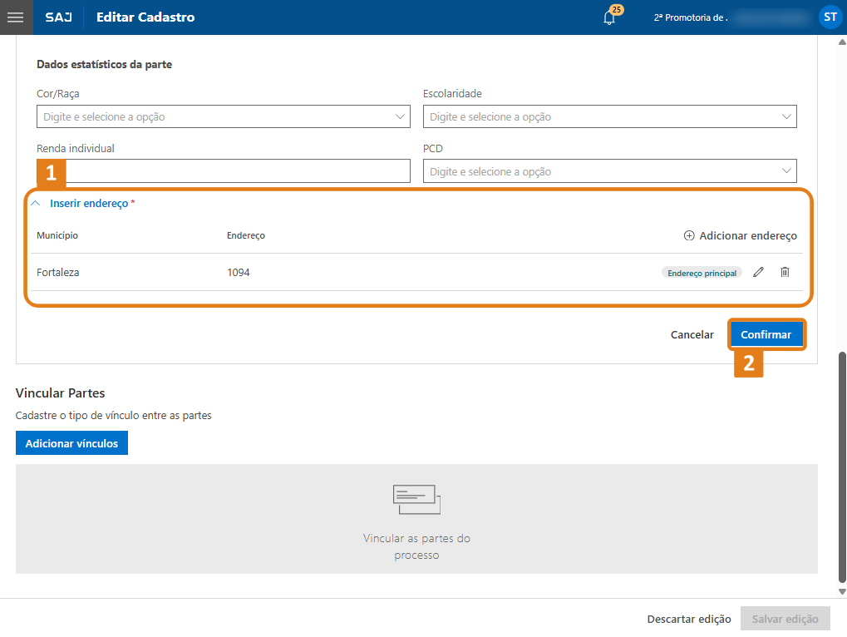Click the SAJ logo
Viewport: 847px width, 637px height.
coord(58,17)
